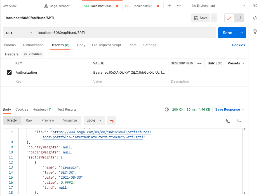Viewport: 261px width, 196px height.
Task: Open the Authorization request tab
Action: pyautogui.click(x=33, y=45)
